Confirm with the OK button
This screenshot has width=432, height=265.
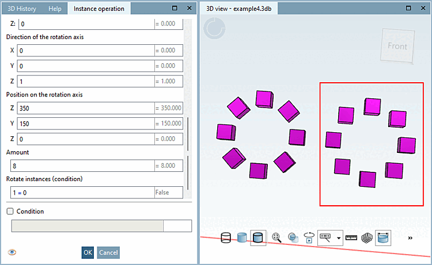88,252
